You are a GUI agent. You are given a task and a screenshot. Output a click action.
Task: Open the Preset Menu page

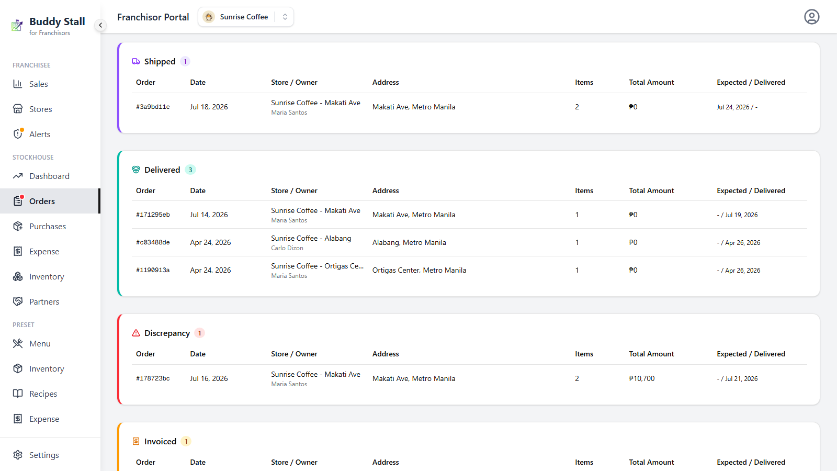click(x=50, y=343)
